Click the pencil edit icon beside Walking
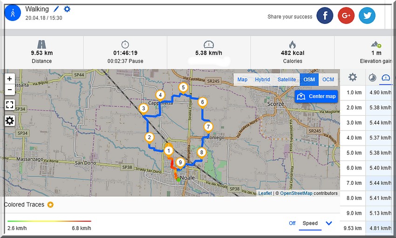Screen dimensions: 396x238 56,9
